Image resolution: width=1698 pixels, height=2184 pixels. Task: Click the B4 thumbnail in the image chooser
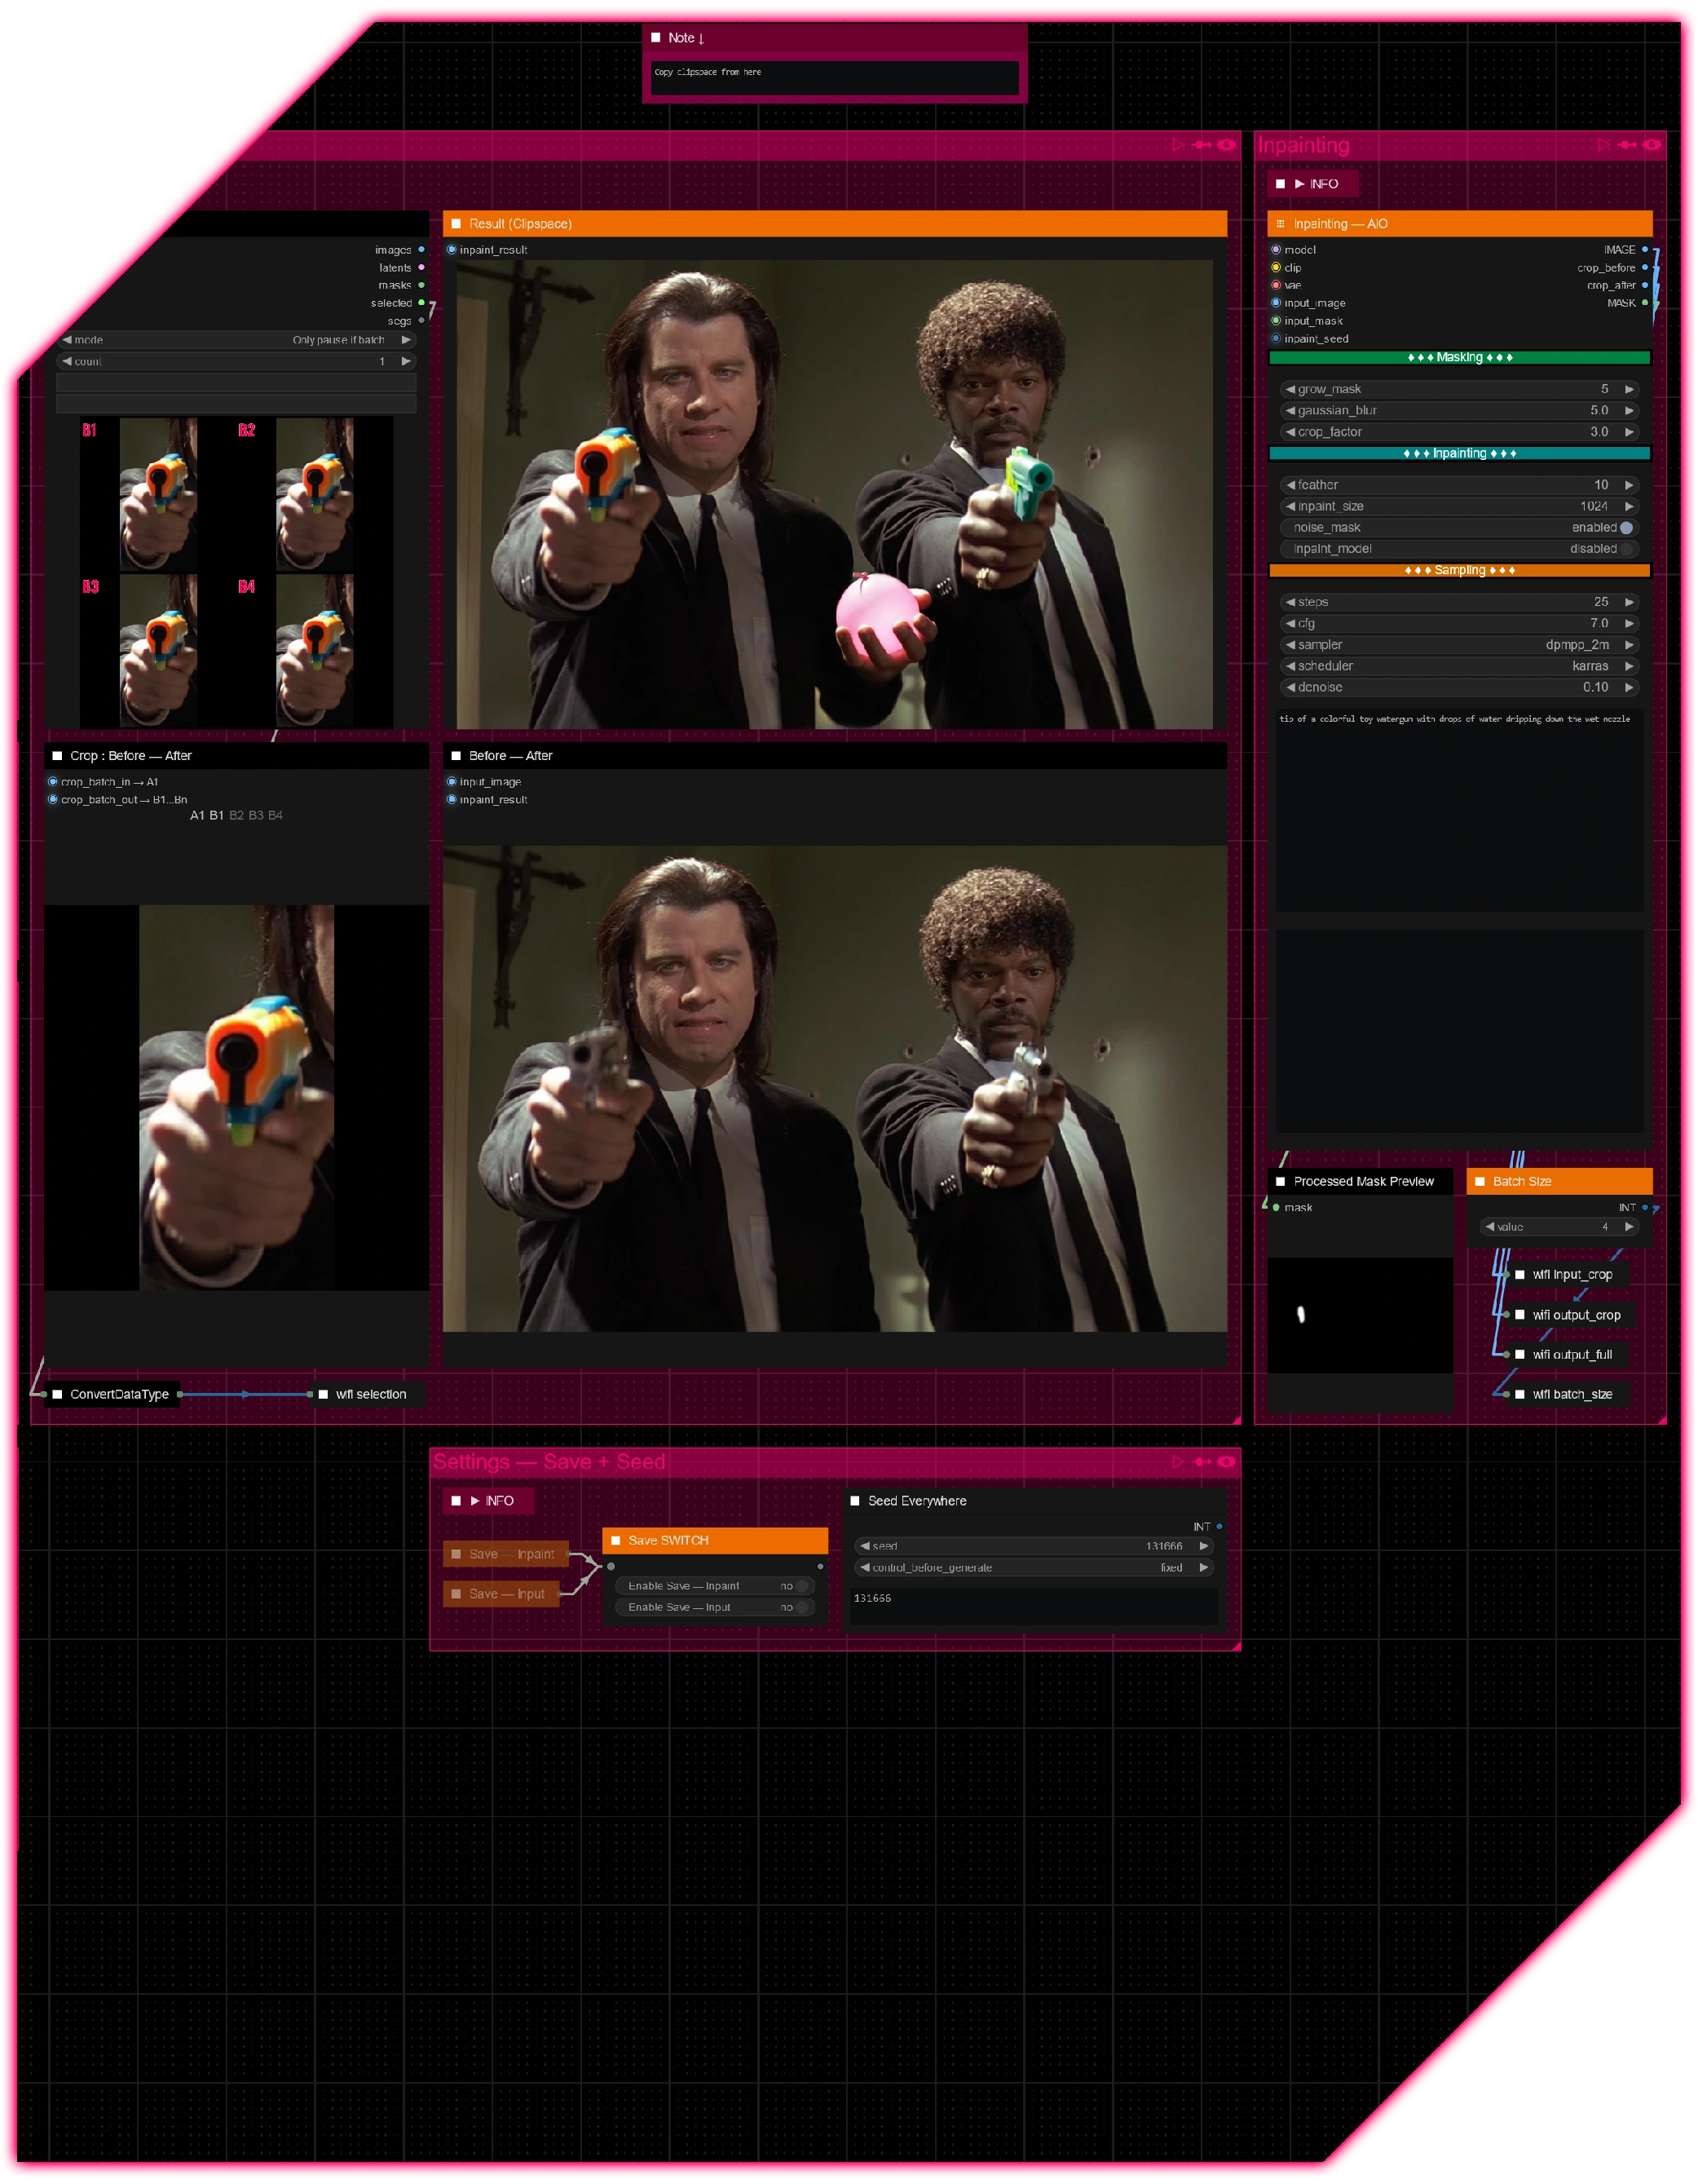315,650
